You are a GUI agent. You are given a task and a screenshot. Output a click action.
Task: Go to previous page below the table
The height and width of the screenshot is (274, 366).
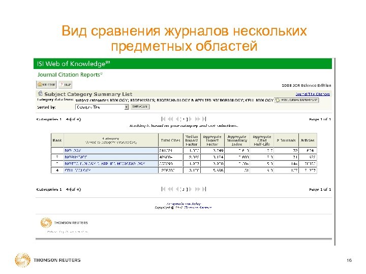pyautogui.click(x=177, y=189)
